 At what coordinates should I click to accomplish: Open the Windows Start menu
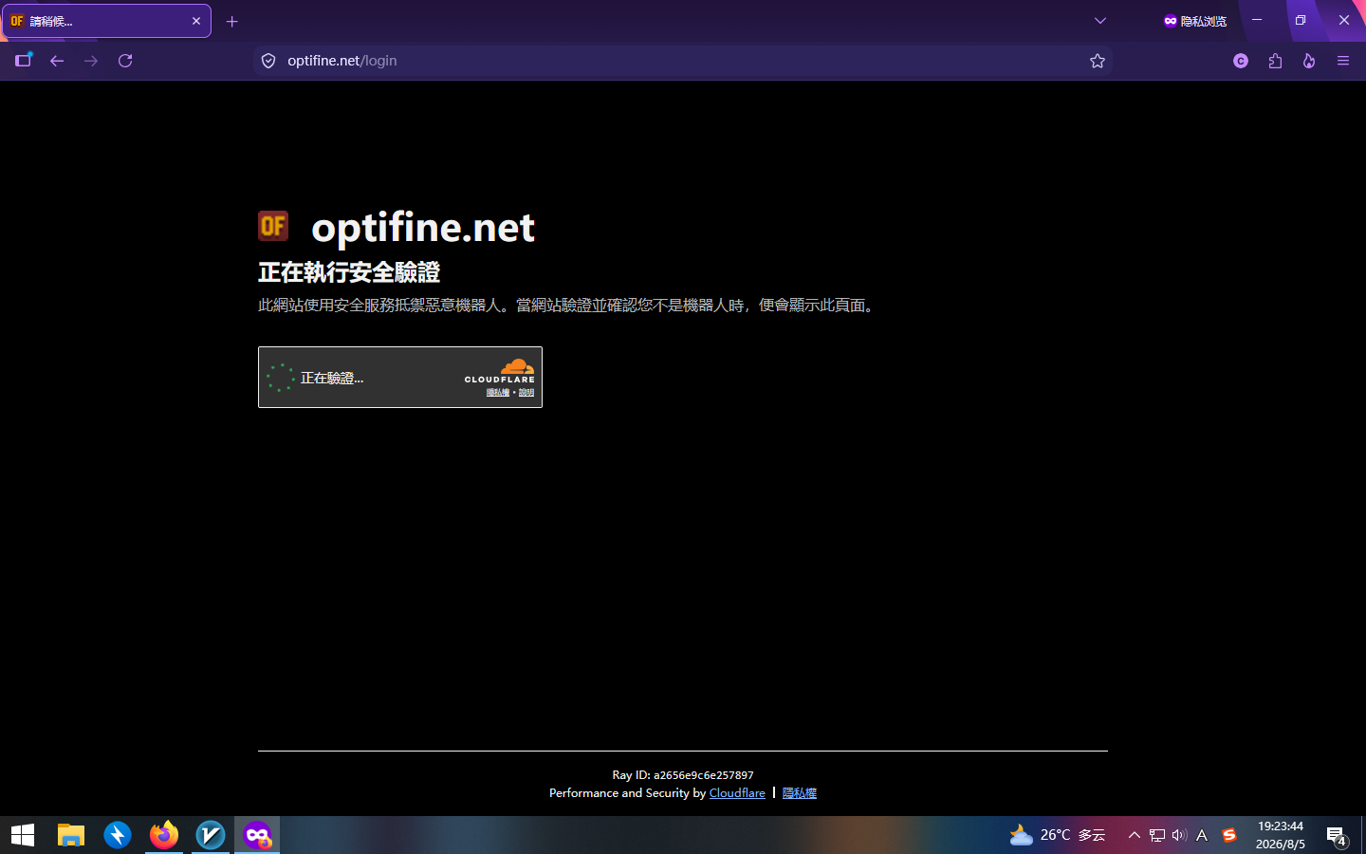click(x=23, y=835)
